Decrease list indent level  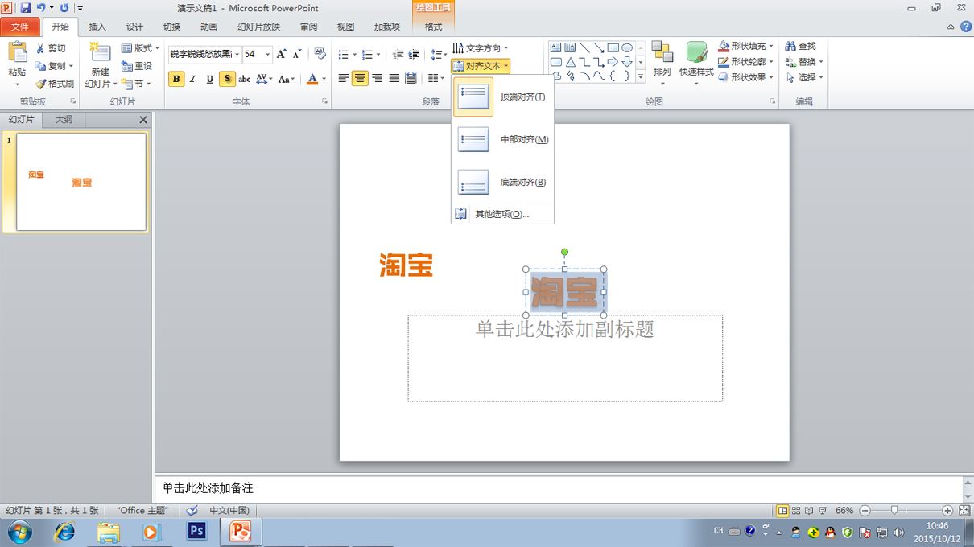(398, 55)
